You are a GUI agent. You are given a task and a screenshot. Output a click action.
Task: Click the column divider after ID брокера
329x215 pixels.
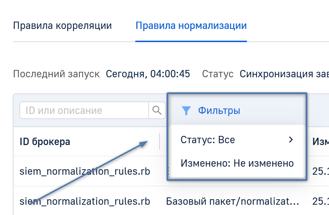(x=160, y=141)
